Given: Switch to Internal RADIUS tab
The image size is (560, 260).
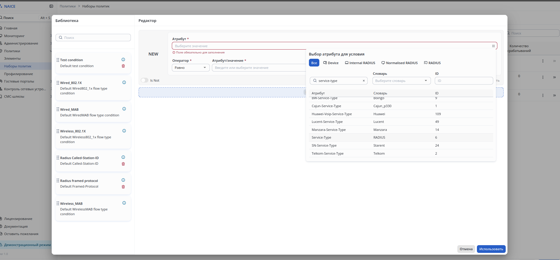Looking at the screenshot, I should [x=360, y=63].
